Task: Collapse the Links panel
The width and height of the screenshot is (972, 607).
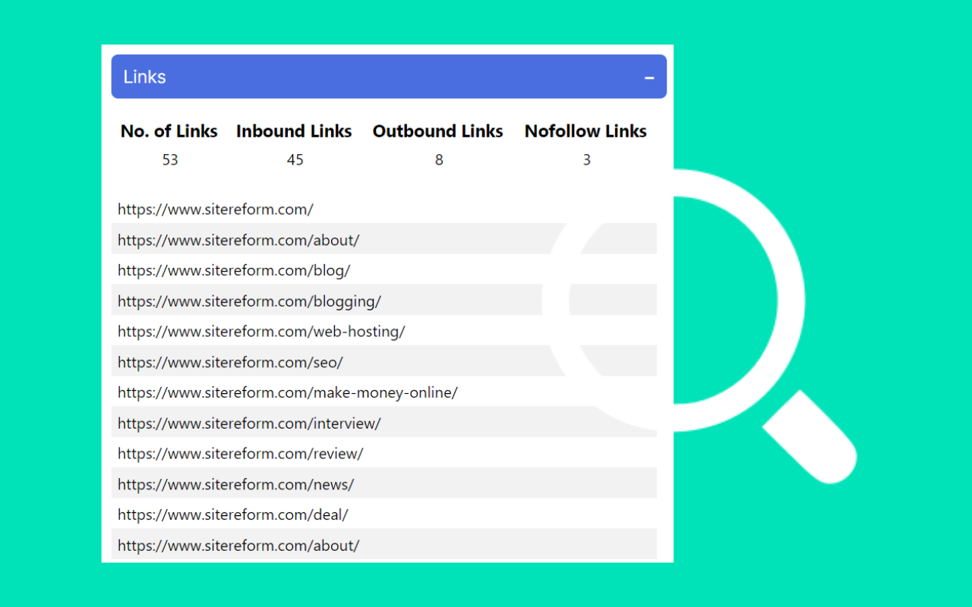Action: pyautogui.click(x=649, y=77)
